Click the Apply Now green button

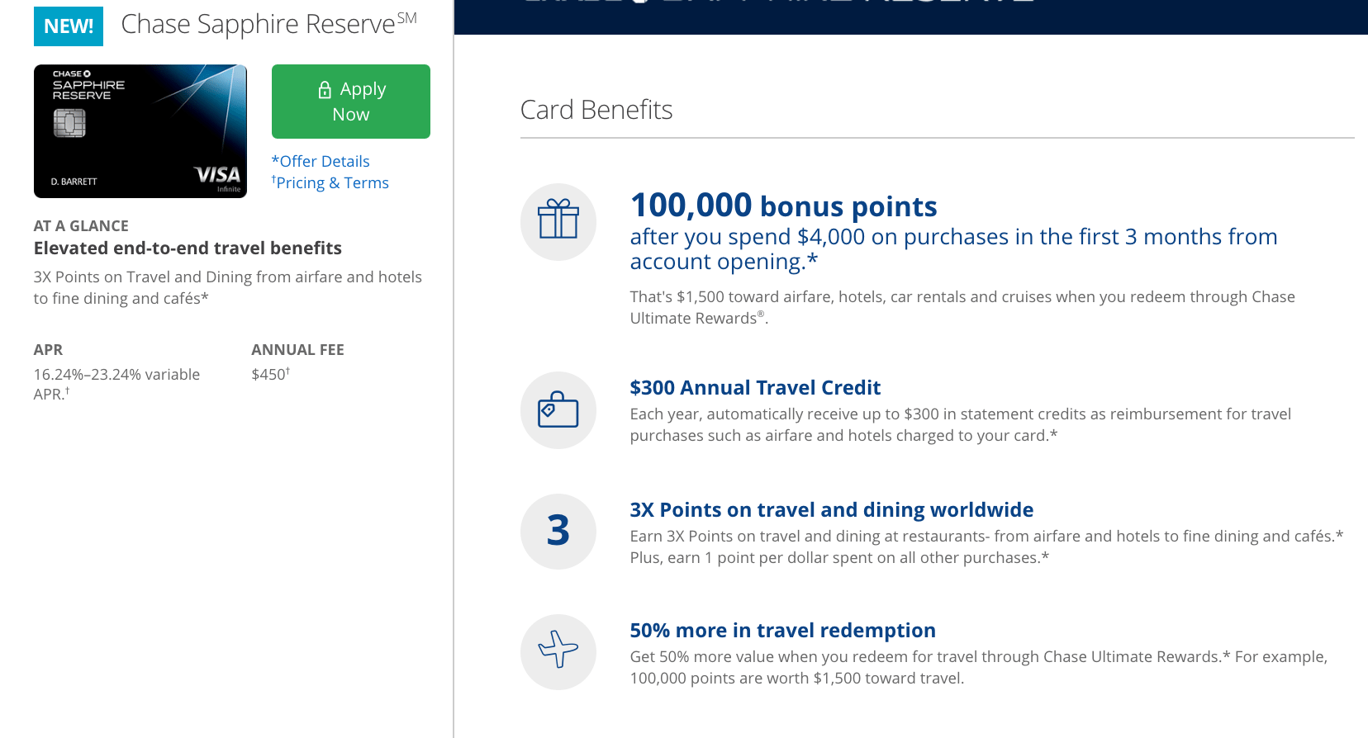coord(351,102)
